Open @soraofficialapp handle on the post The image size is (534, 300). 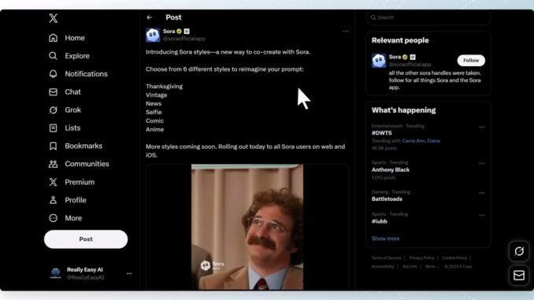(184, 39)
